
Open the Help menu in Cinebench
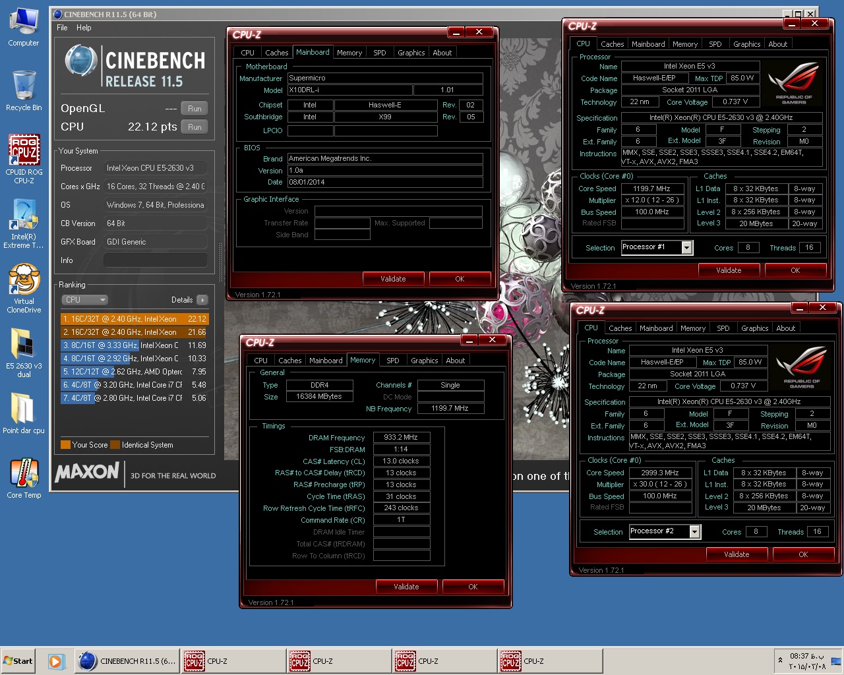(84, 28)
